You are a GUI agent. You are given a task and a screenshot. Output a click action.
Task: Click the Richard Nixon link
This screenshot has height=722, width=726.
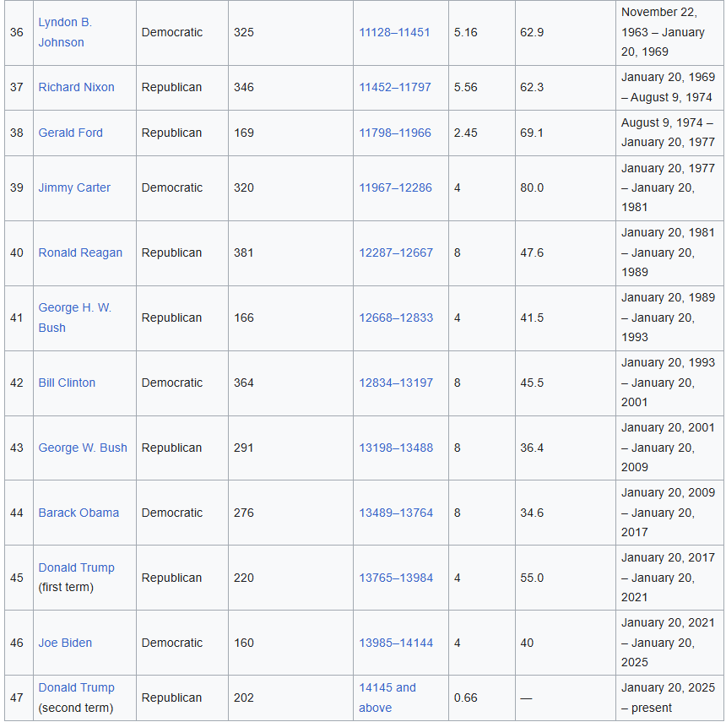pos(76,87)
